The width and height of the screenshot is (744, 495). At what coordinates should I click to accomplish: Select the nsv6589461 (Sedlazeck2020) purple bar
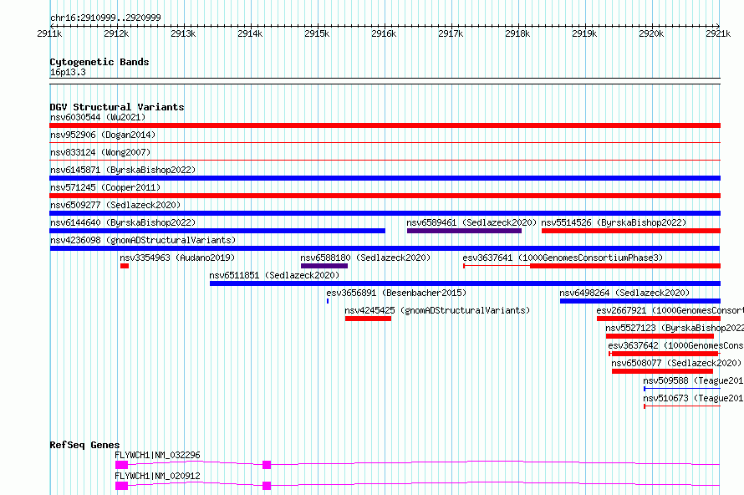(x=463, y=231)
